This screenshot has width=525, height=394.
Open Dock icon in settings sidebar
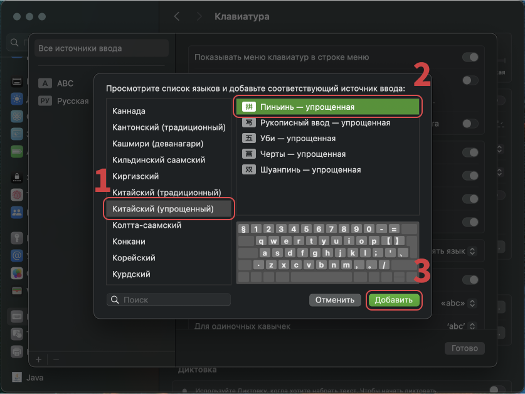pyautogui.click(x=17, y=82)
